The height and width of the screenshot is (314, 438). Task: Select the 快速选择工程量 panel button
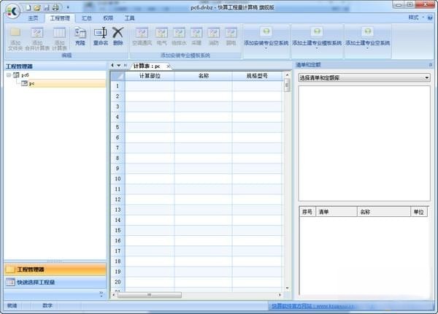53,282
